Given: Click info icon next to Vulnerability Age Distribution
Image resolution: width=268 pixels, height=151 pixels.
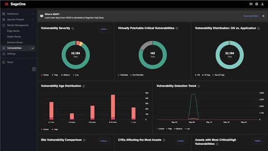Looking at the screenshot, I should pyautogui.click(x=84, y=86).
